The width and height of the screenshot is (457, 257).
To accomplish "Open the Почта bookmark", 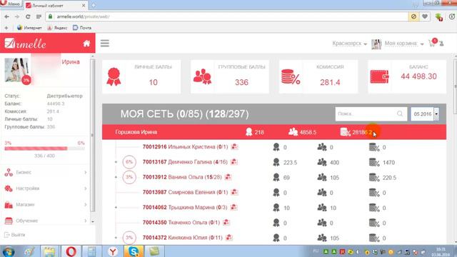I will [x=82, y=28].
